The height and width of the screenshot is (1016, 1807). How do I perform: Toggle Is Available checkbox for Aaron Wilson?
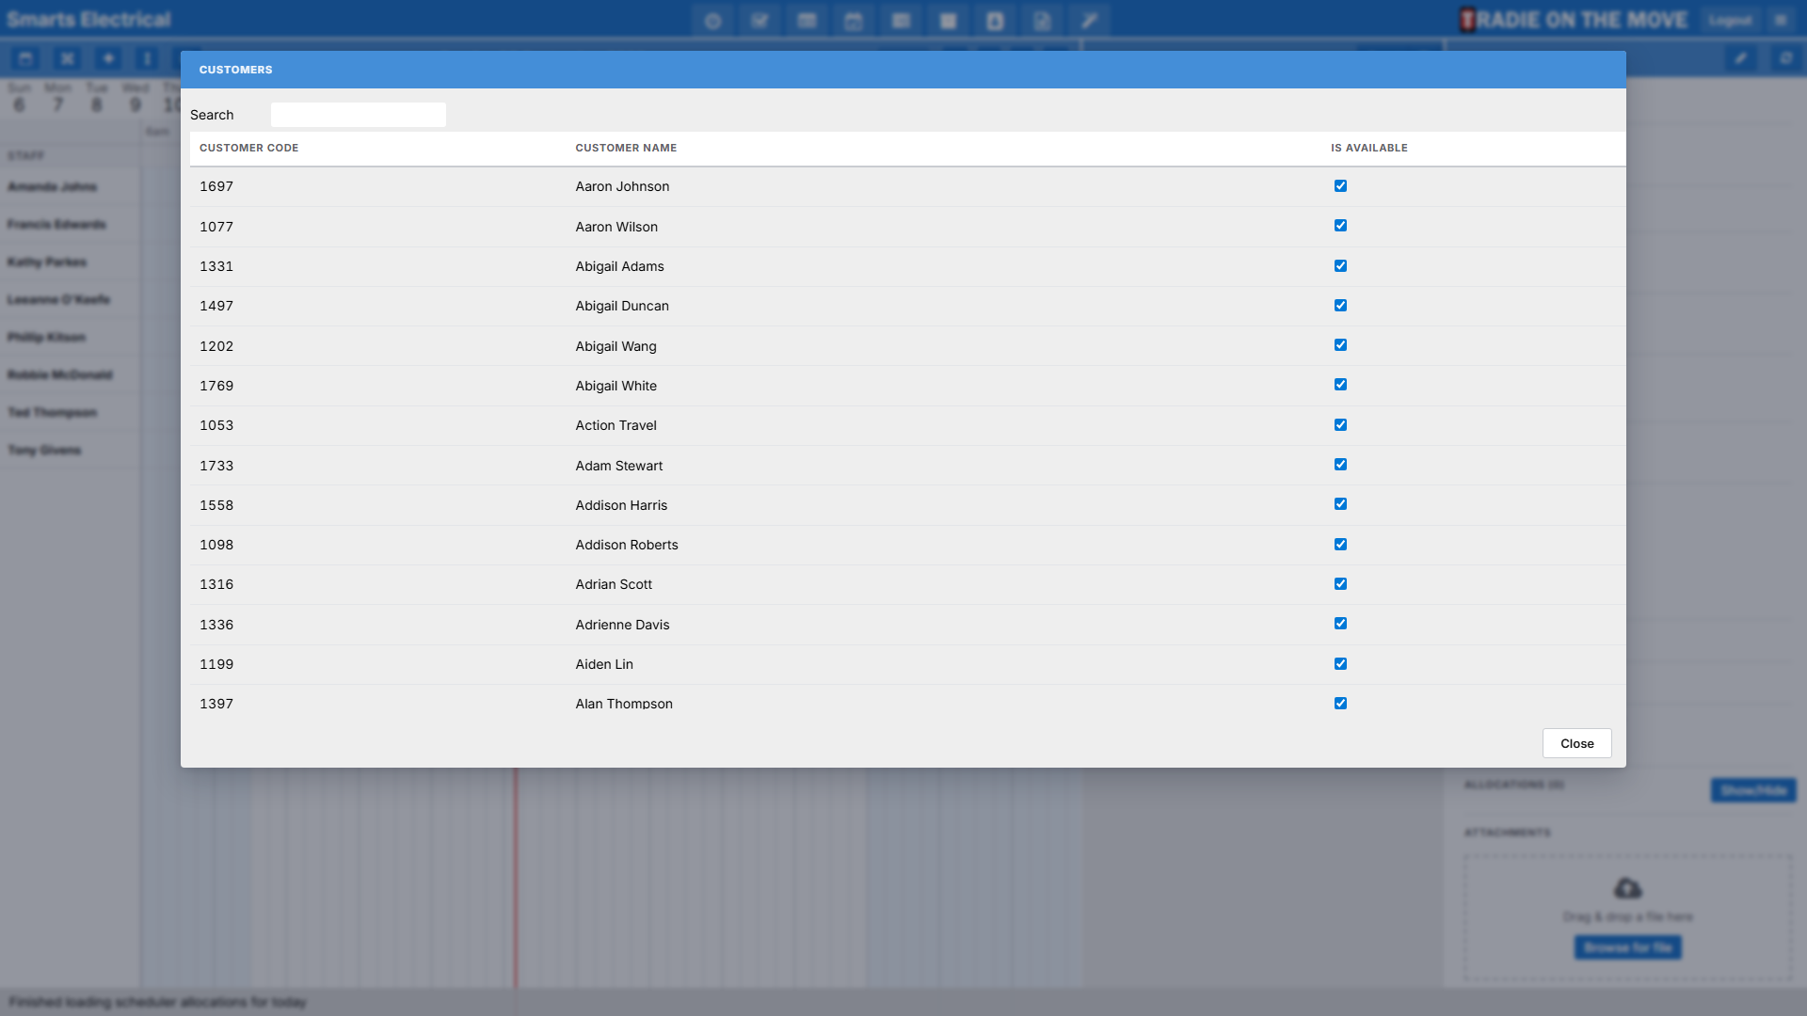pyautogui.click(x=1340, y=226)
